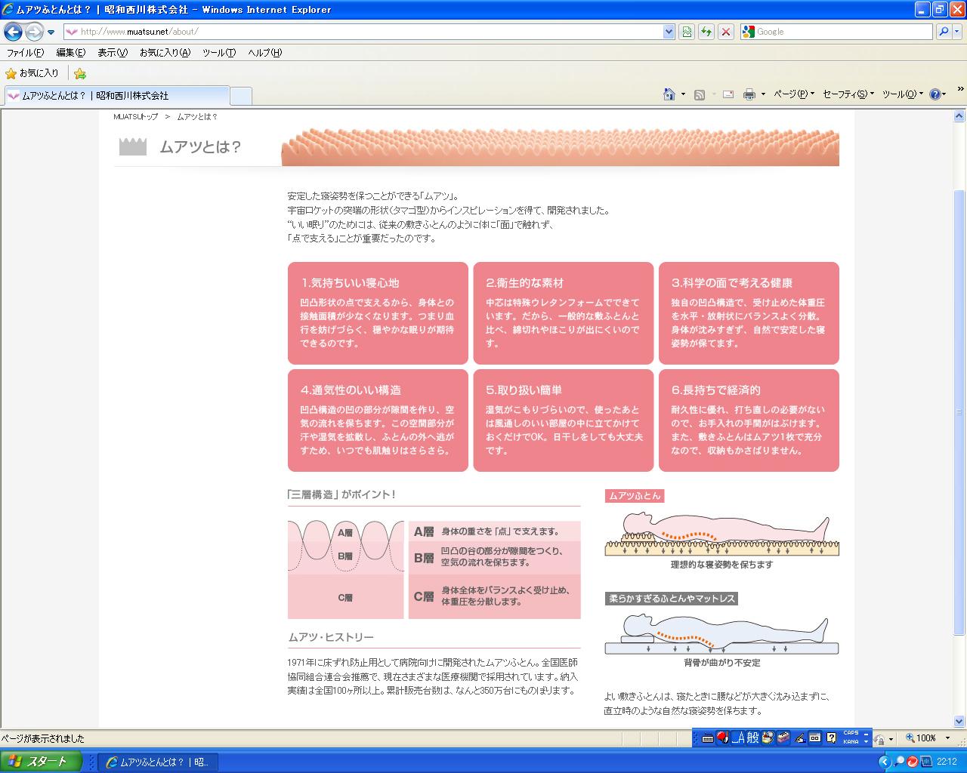Viewport: 967px width, 773px height.
Task: Open the ヘルプ(H) menu
Action: (265, 53)
